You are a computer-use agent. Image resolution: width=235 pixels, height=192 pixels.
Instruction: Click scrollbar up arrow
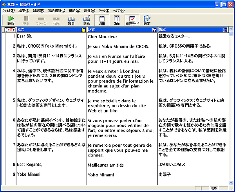coord(231,29)
